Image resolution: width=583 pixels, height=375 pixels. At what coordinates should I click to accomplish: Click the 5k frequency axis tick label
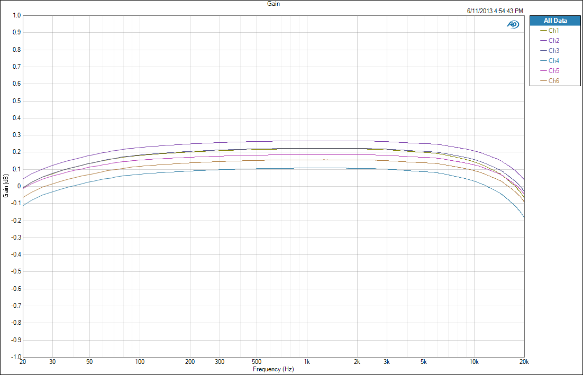point(423,362)
